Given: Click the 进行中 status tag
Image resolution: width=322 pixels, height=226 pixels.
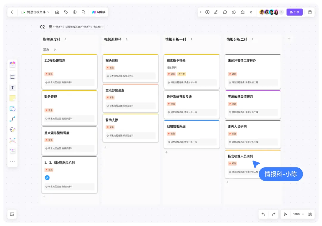Looking at the screenshot, I should pyautogui.click(x=181, y=74).
